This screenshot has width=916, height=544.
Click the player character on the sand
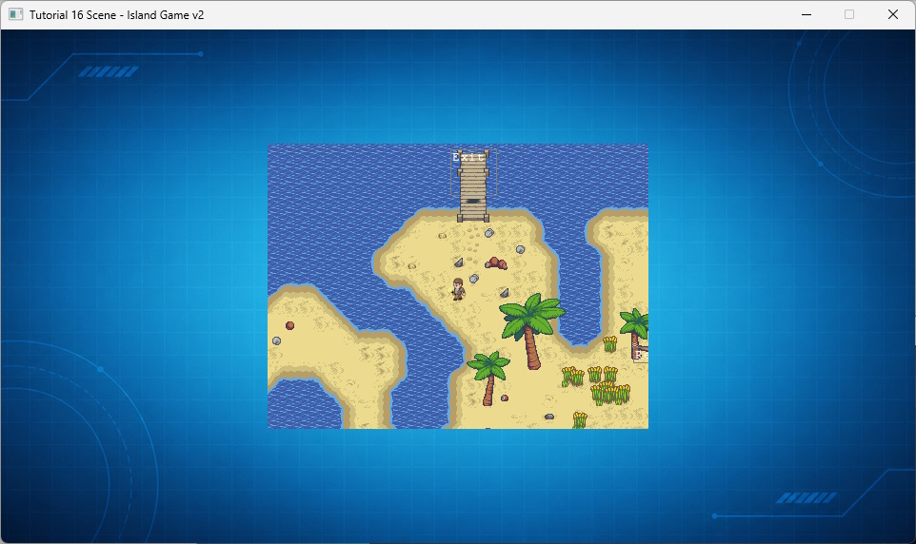(x=459, y=289)
